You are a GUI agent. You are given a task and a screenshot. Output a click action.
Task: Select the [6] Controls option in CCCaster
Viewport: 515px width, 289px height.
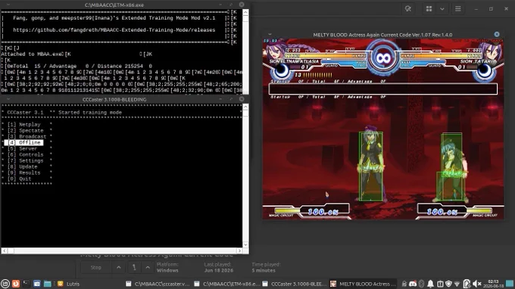tap(26, 154)
